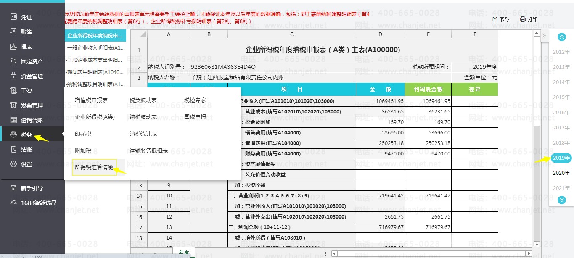Choose 纳税统计表 from tax menu
574x258 pixels.
pyautogui.click(x=143, y=134)
